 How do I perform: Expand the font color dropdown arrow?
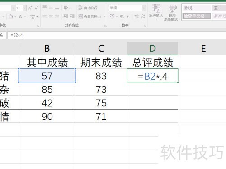tap(25, 16)
